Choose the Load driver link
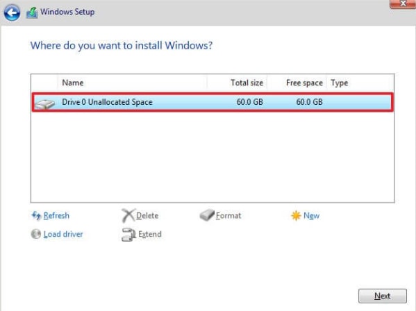This screenshot has width=416, height=311. 63,234
